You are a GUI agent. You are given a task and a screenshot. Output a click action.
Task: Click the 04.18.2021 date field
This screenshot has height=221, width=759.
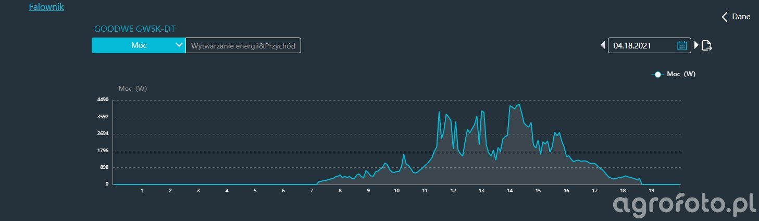pyautogui.click(x=643, y=45)
